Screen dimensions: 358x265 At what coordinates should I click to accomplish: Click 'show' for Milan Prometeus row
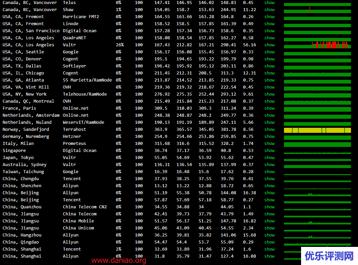coord(269,143)
